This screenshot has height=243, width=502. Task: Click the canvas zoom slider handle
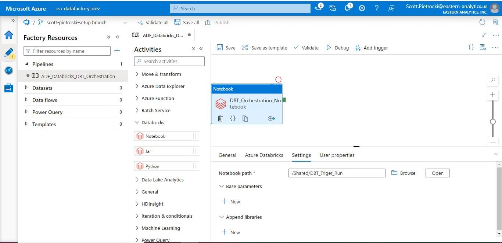[x=493, y=122]
